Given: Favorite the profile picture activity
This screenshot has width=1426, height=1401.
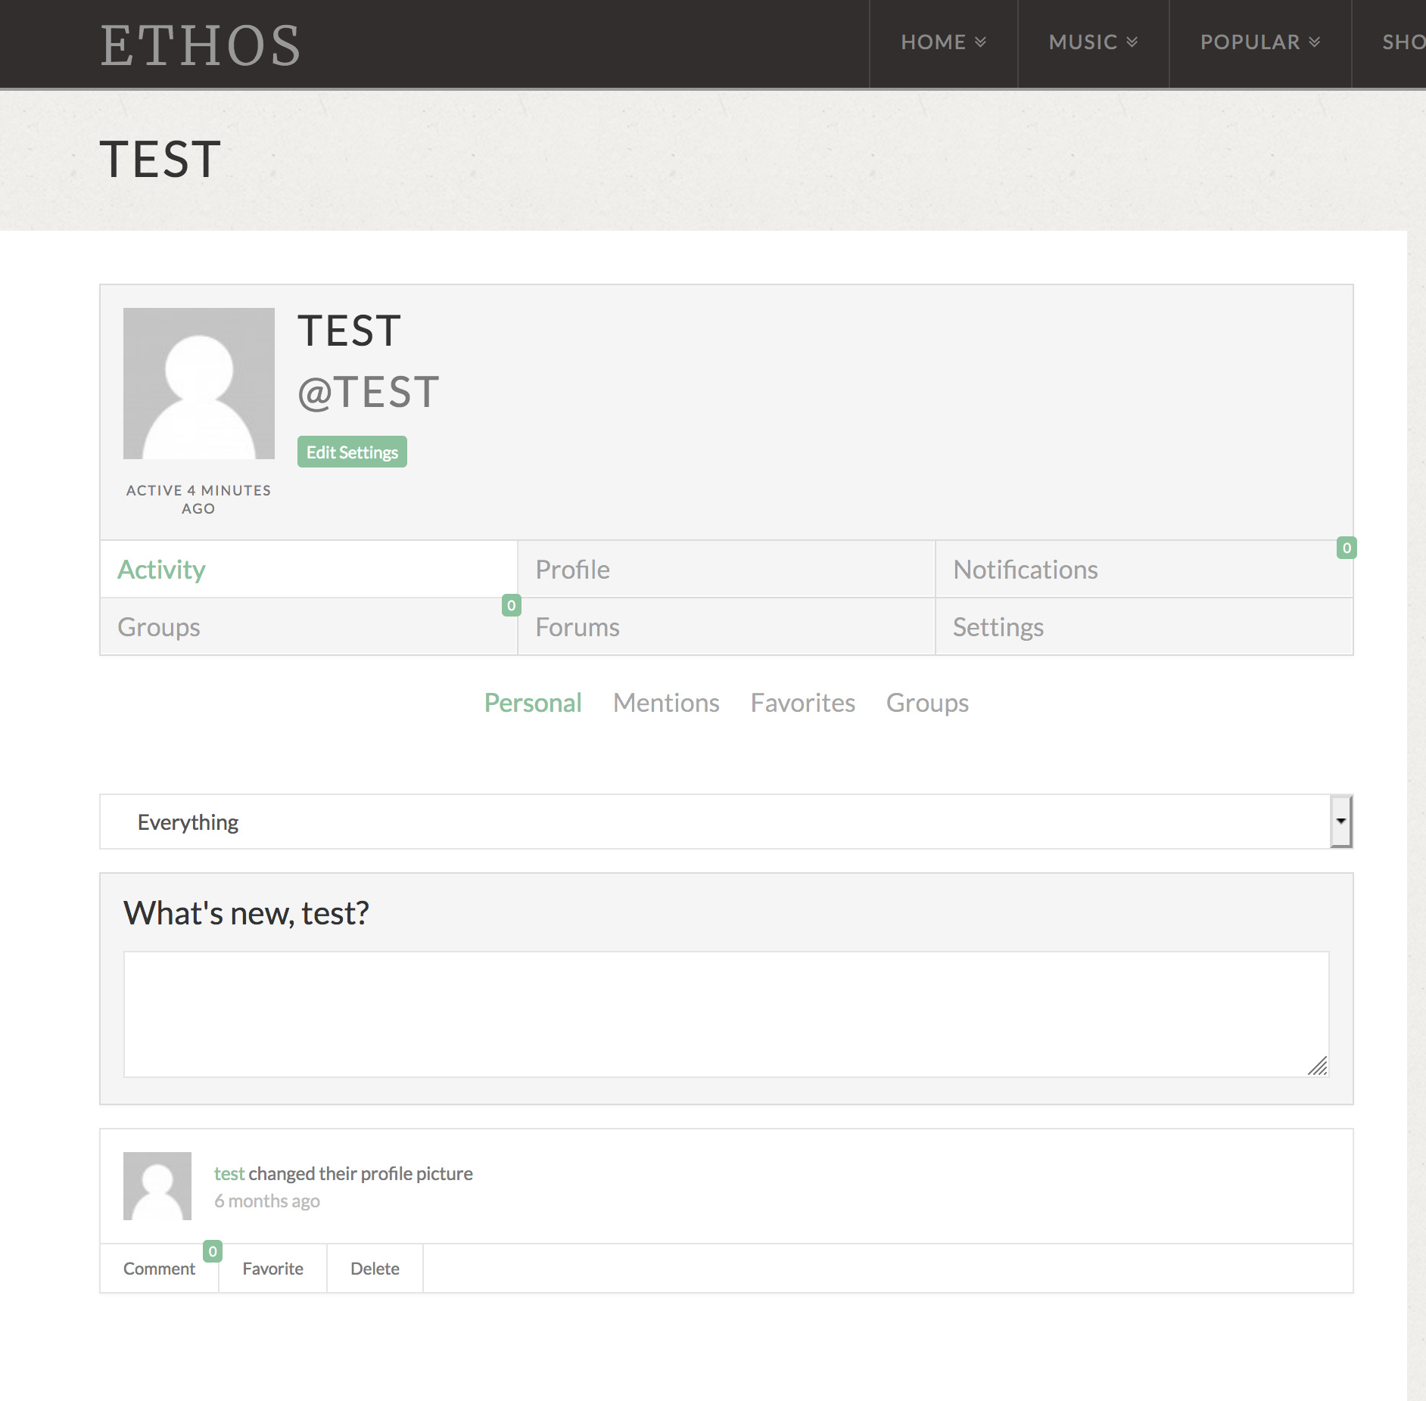Looking at the screenshot, I should 272,1269.
